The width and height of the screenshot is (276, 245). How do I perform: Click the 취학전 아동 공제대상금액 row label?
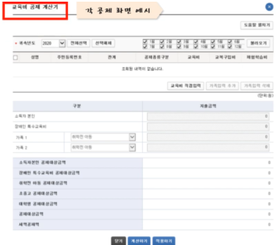[43, 183]
